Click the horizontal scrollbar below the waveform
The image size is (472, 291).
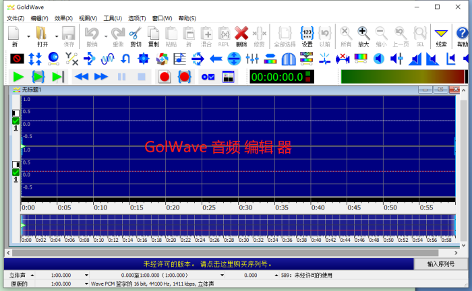pyautogui.click(x=225, y=253)
